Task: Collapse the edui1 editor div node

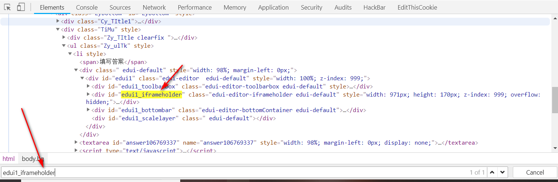Action: [x=82, y=78]
